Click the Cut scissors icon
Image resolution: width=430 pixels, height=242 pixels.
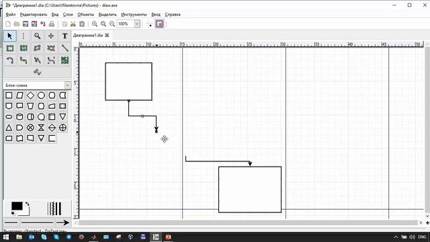pos(73,24)
